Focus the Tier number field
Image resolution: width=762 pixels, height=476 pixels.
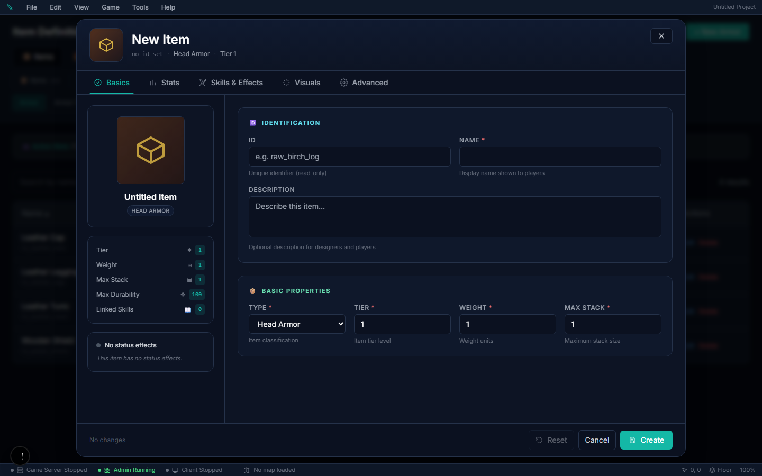(x=402, y=324)
